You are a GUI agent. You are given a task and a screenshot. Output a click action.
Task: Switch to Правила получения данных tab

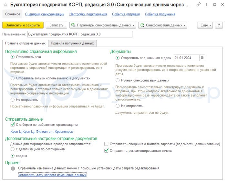[x=72, y=43]
